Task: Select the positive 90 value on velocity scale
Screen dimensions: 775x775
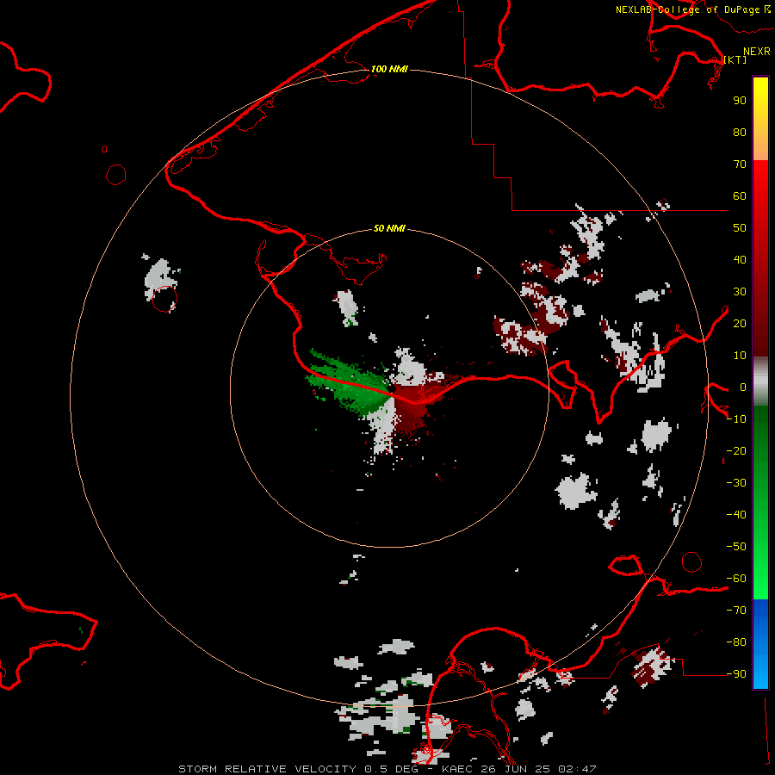Action: [740, 101]
